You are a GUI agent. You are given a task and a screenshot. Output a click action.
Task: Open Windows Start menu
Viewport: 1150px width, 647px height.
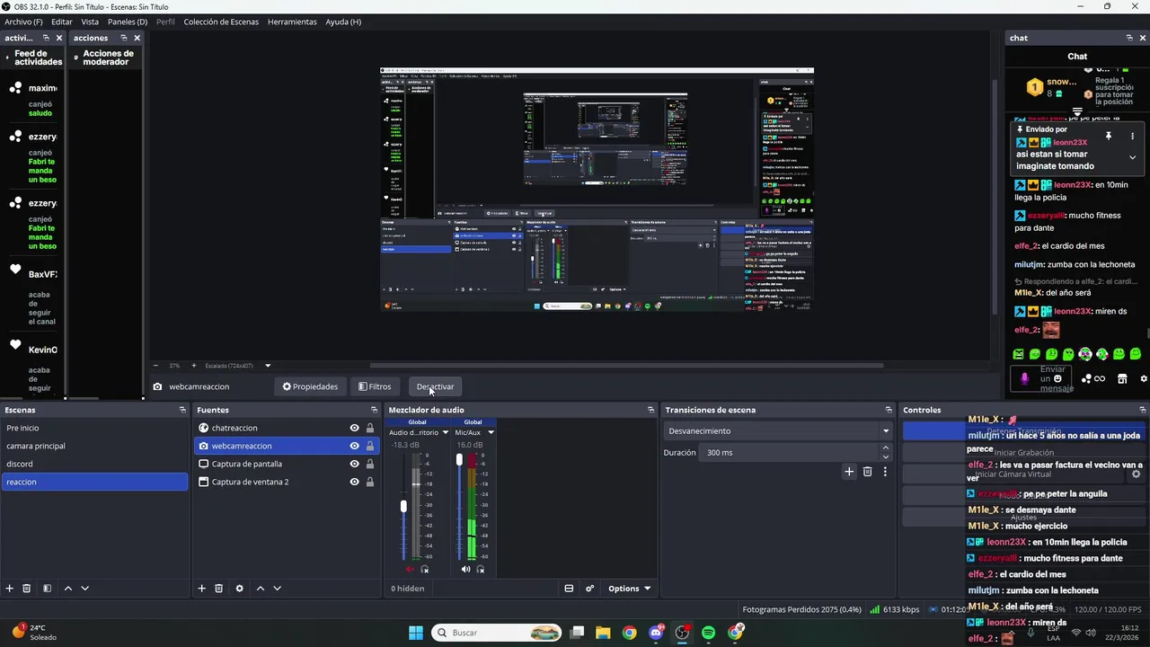(x=416, y=633)
